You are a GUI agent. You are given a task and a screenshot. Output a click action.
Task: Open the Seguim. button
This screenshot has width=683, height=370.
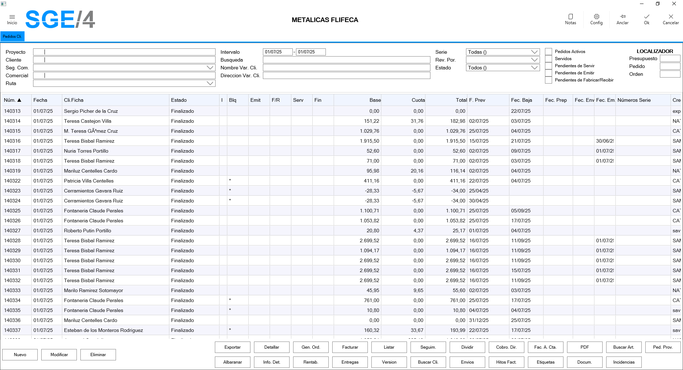(428, 347)
